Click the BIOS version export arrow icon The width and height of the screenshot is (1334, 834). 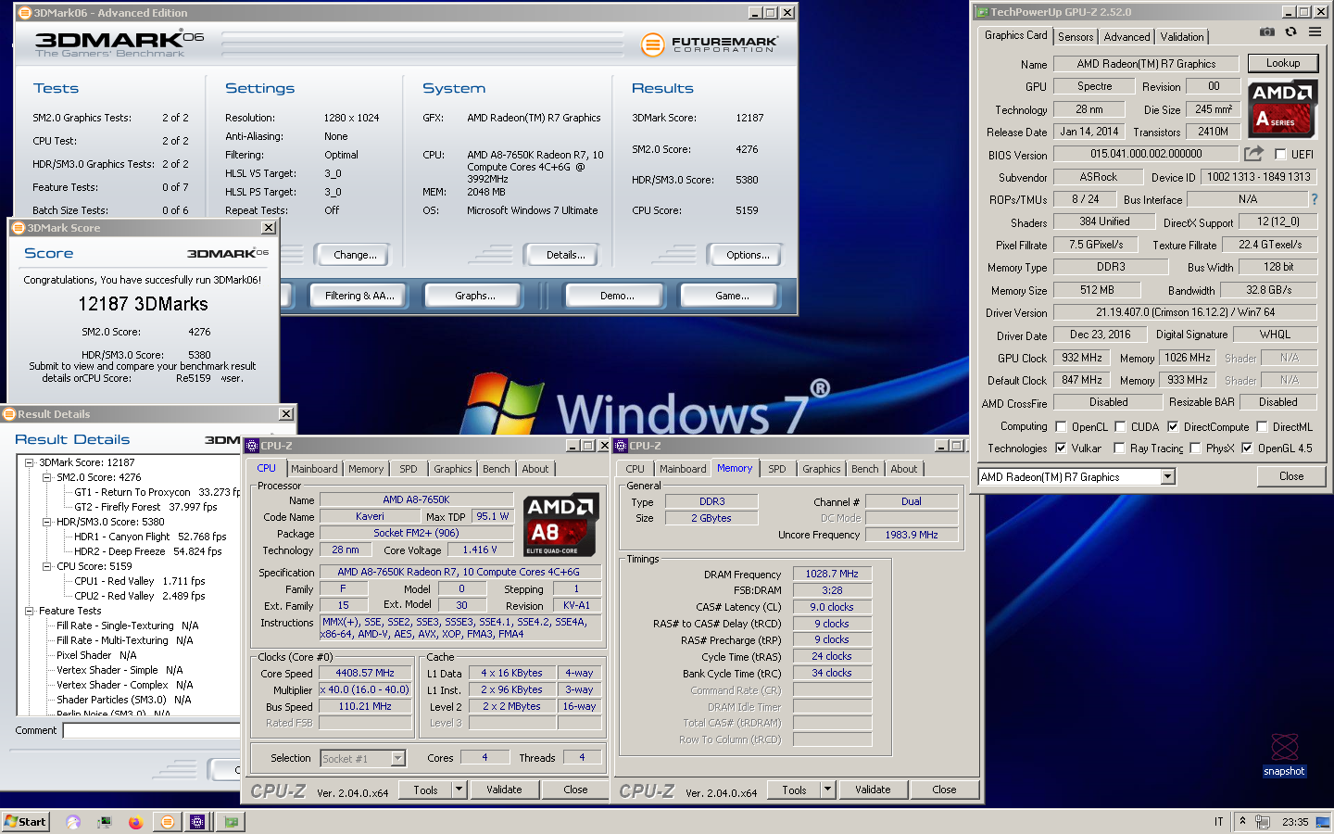click(x=1253, y=154)
